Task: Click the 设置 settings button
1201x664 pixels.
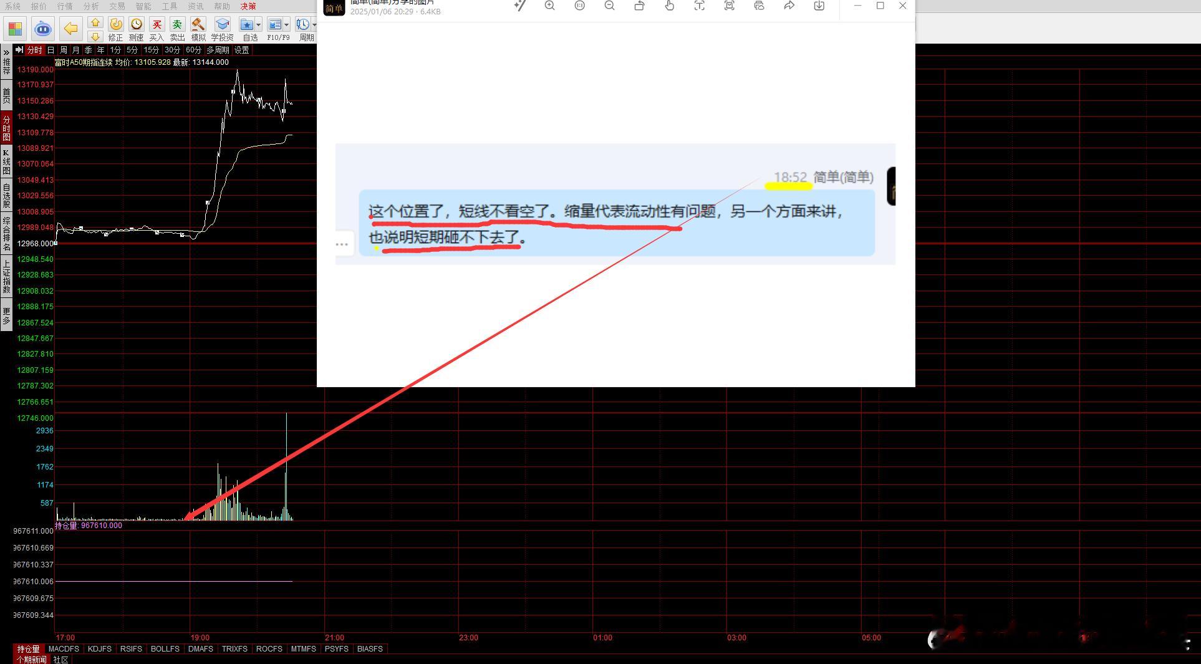Action: (x=242, y=50)
